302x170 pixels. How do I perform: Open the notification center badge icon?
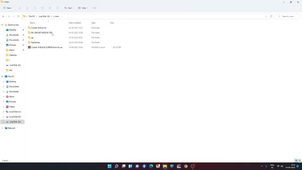click(x=298, y=166)
